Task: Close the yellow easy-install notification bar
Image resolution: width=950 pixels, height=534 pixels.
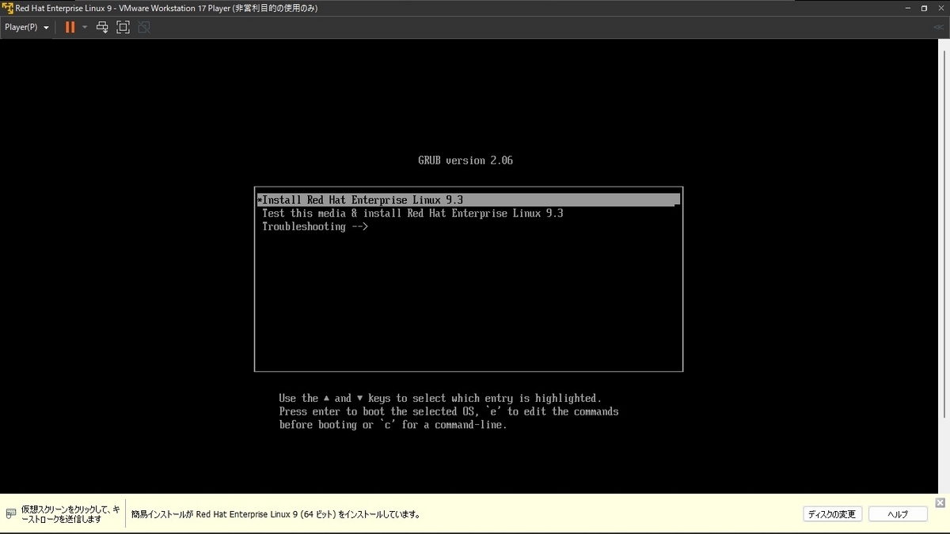Action: 940,502
